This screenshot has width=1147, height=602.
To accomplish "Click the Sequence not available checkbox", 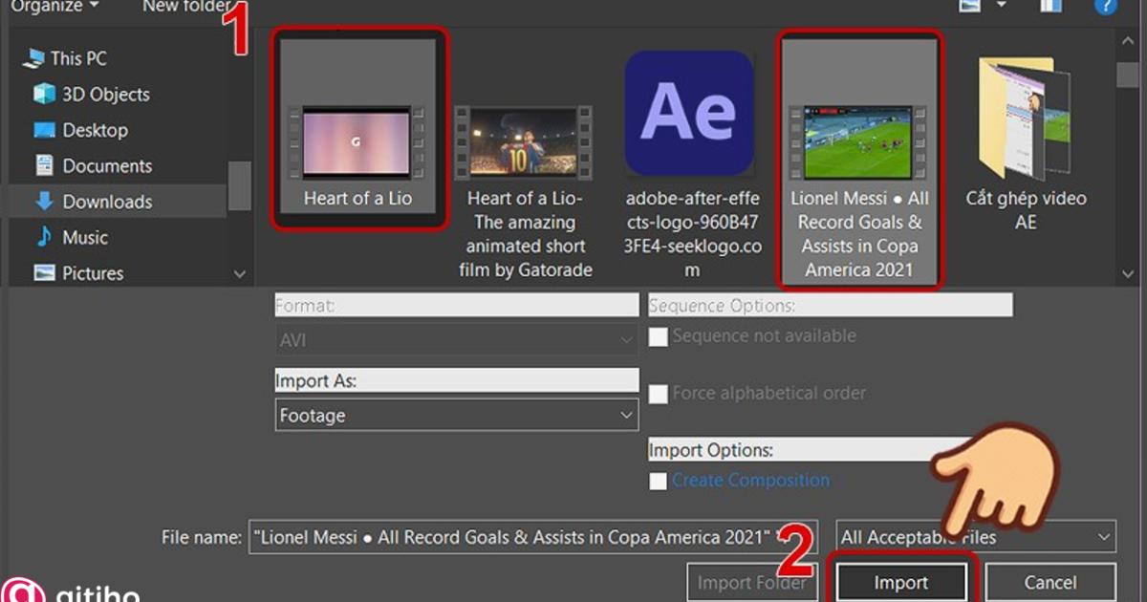I will coord(658,336).
